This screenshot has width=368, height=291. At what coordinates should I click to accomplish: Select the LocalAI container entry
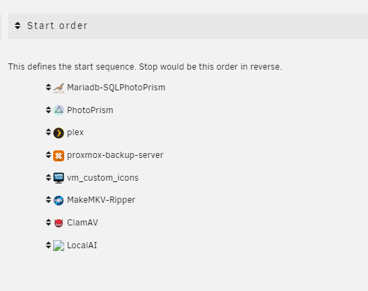click(x=82, y=245)
